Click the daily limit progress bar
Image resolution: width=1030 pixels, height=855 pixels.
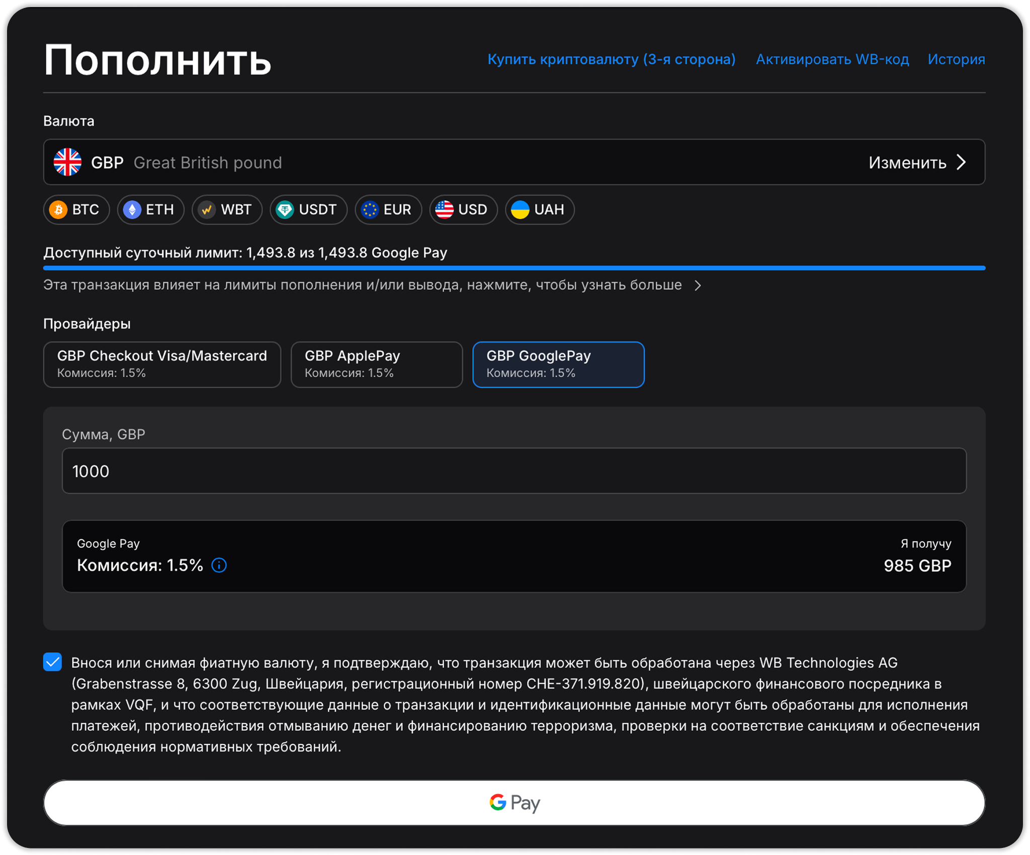[x=514, y=268]
